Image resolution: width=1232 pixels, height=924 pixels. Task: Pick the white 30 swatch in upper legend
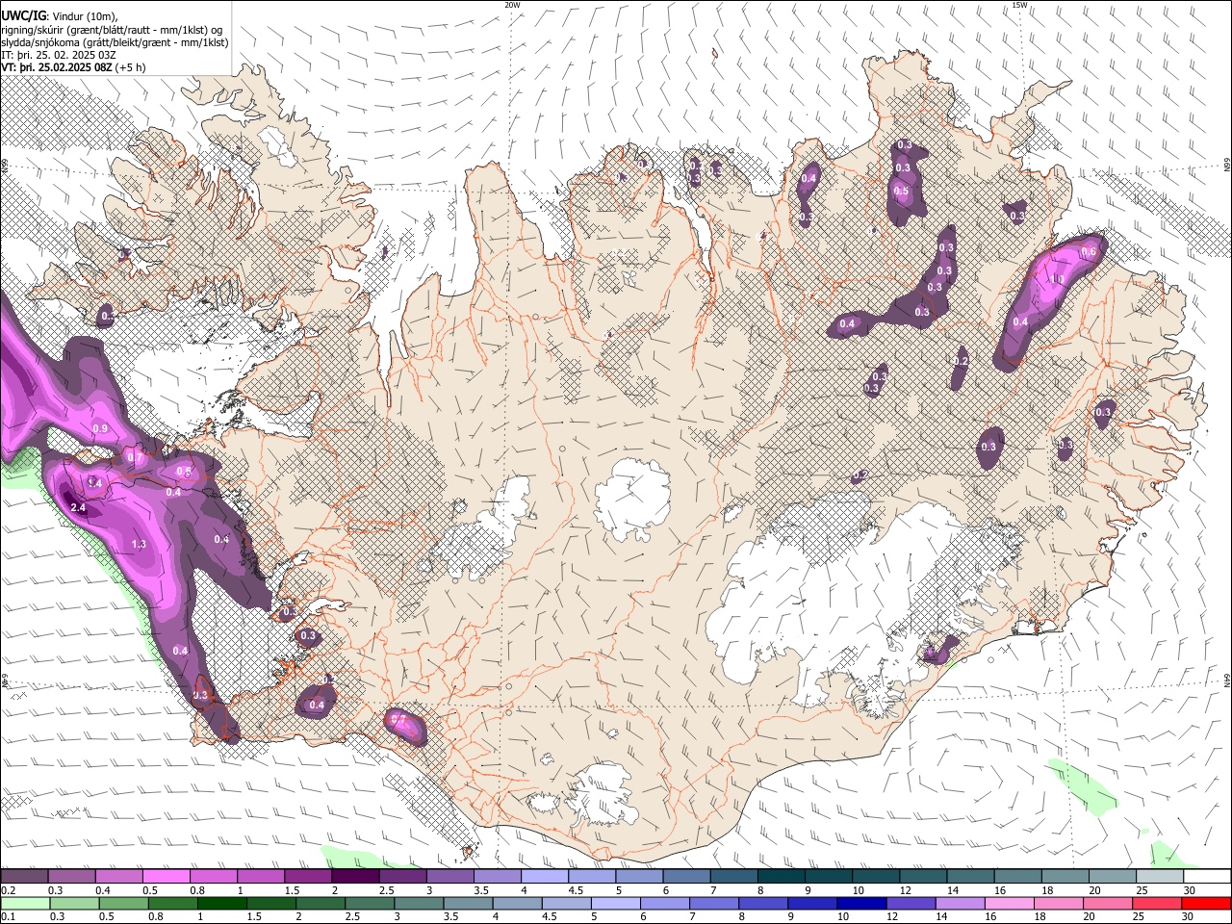1207,877
